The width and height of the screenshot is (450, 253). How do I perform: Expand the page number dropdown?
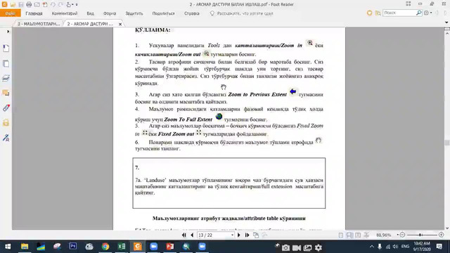[x=232, y=235]
